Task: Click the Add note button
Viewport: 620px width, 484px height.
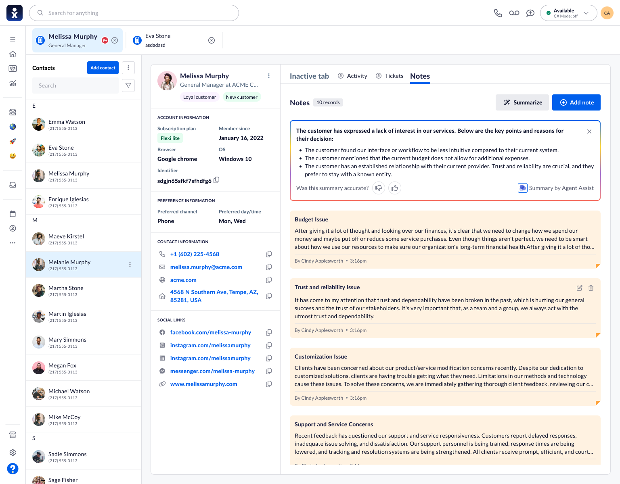Action: point(576,102)
